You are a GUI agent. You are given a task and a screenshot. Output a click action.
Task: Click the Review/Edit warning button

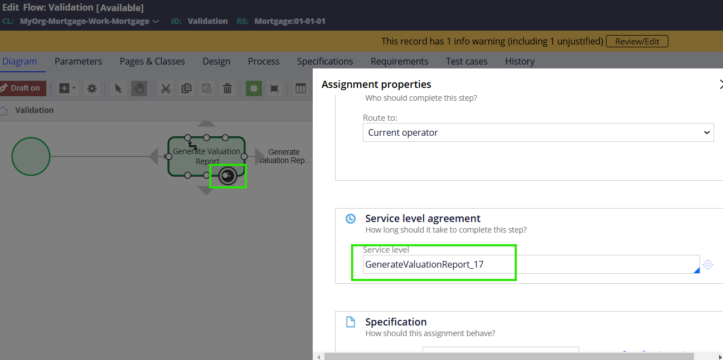[637, 41]
